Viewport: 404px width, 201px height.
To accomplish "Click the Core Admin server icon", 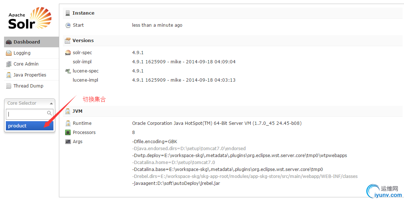I will pos(9,64).
